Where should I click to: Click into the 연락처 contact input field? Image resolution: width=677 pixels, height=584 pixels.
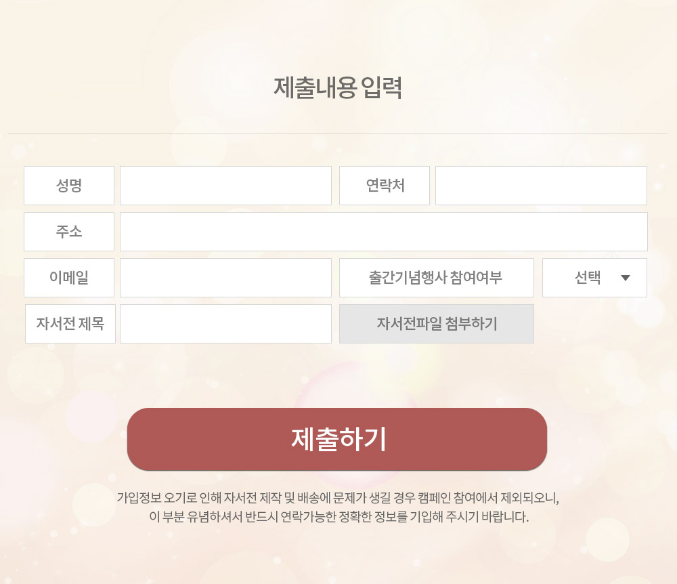click(541, 186)
